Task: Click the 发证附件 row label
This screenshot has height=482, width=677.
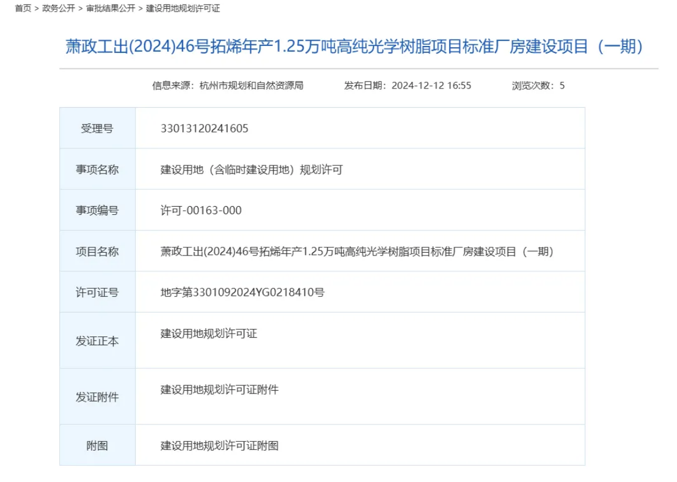Action: click(x=97, y=398)
